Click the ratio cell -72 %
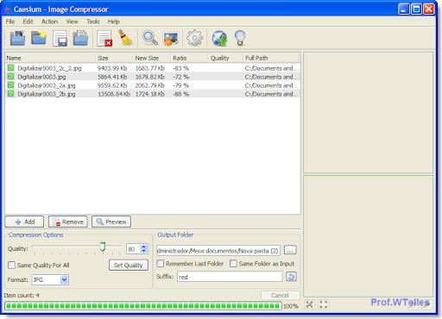Image resolution: width=442 pixels, height=319 pixels. pos(180,77)
